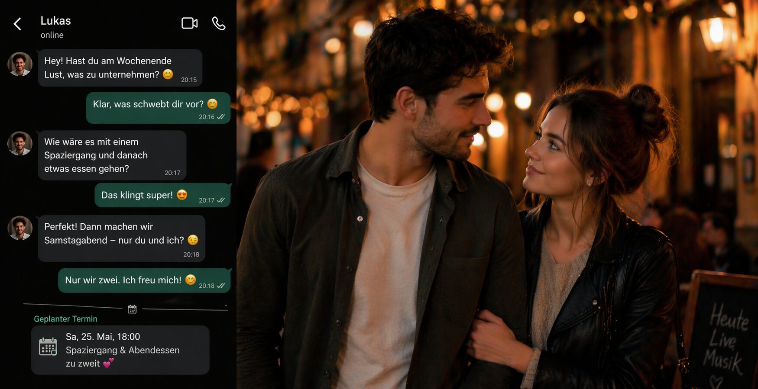Tap the double check mark on 20:16 message
The width and height of the screenshot is (758, 389).
tap(221, 117)
